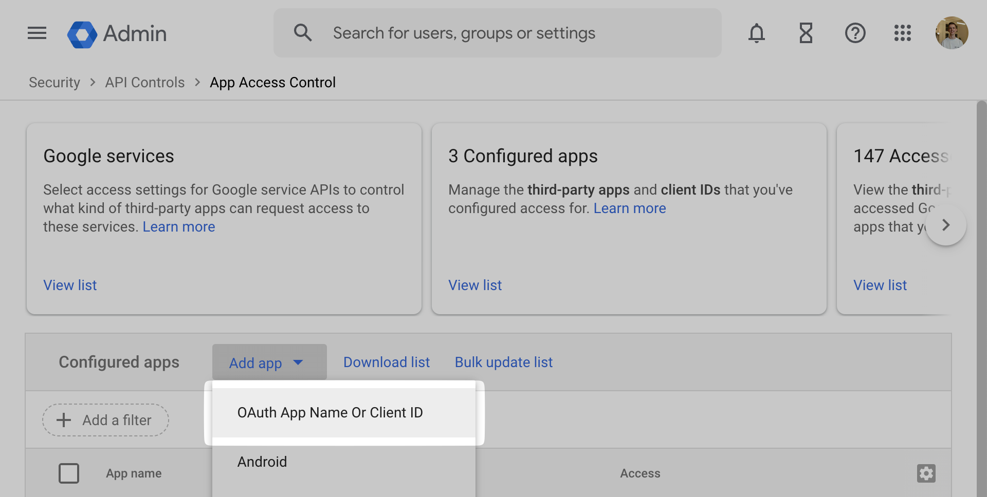
Task: Go to API Controls in the breadcrumb
Action: pos(145,83)
